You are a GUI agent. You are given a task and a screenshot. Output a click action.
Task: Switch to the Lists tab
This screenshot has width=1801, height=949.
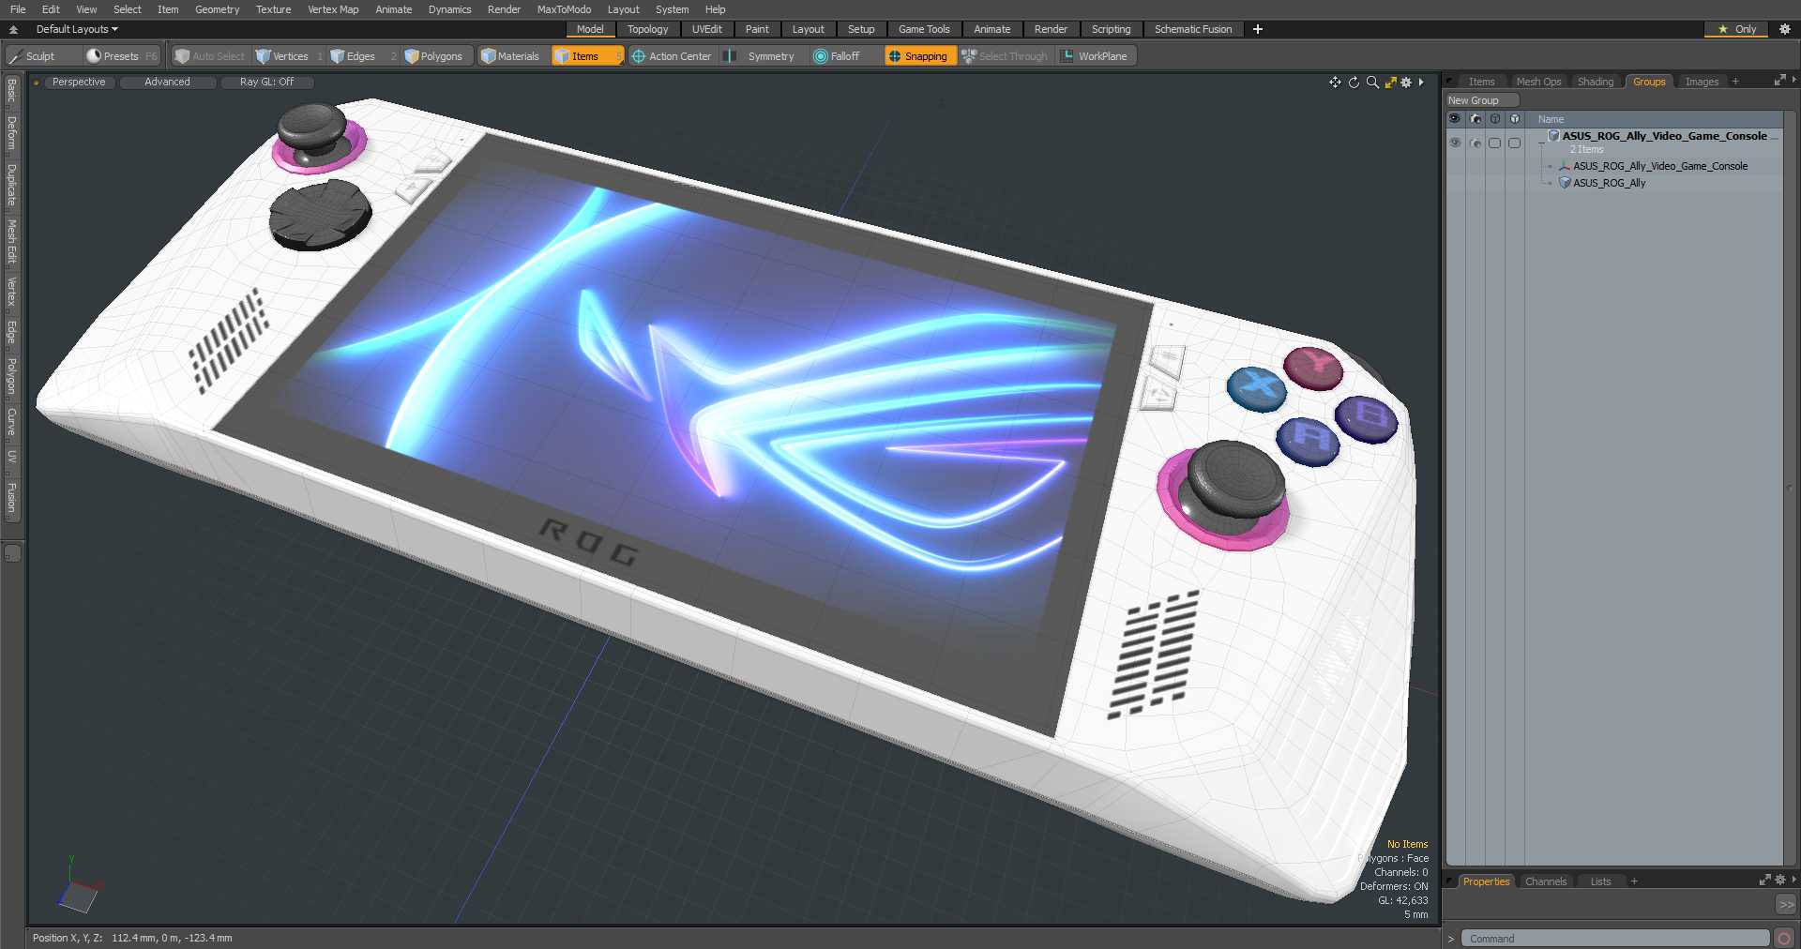tap(1600, 881)
